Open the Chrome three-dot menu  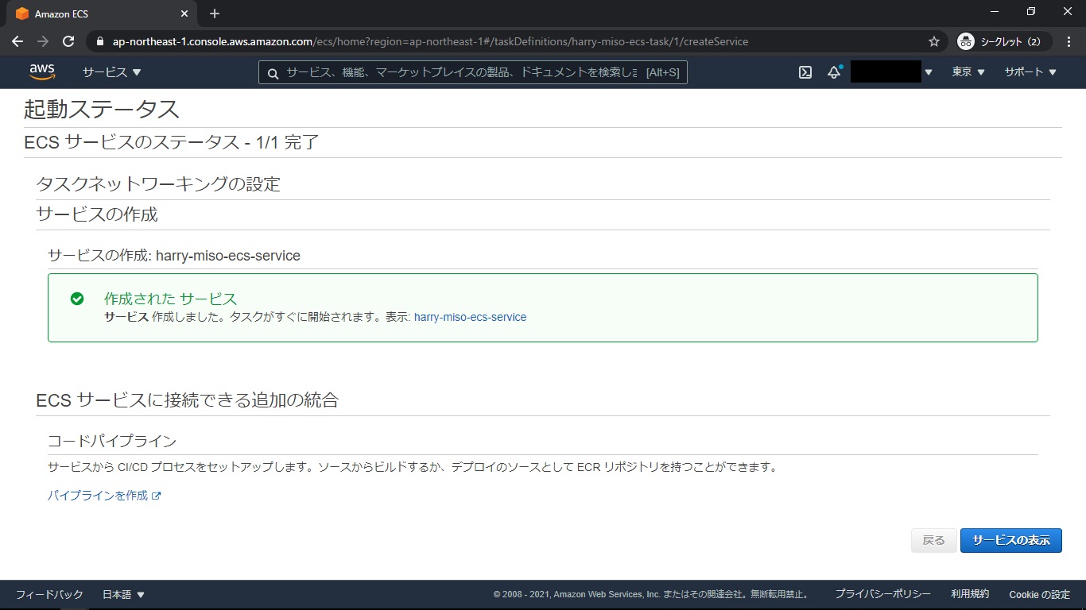pyautogui.click(x=1068, y=41)
